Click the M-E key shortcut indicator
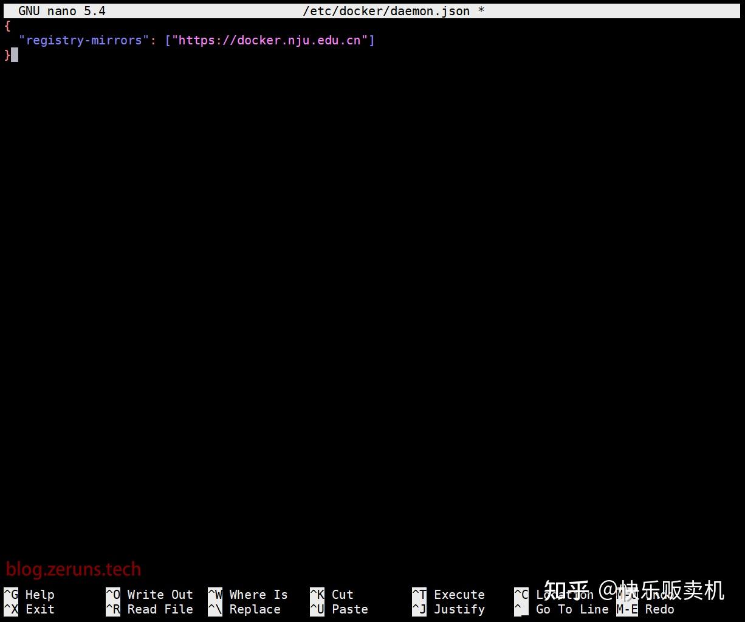This screenshot has width=745, height=622. (x=627, y=609)
